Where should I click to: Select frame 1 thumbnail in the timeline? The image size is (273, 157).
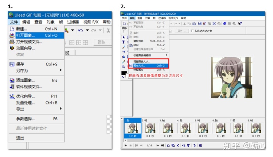[132, 128]
